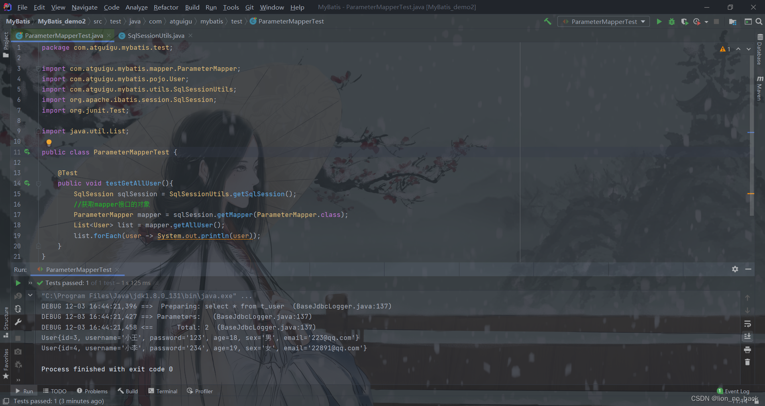Print console output with printer icon
Viewport: 765px width, 406px height.
pyautogui.click(x=747, y=349)
